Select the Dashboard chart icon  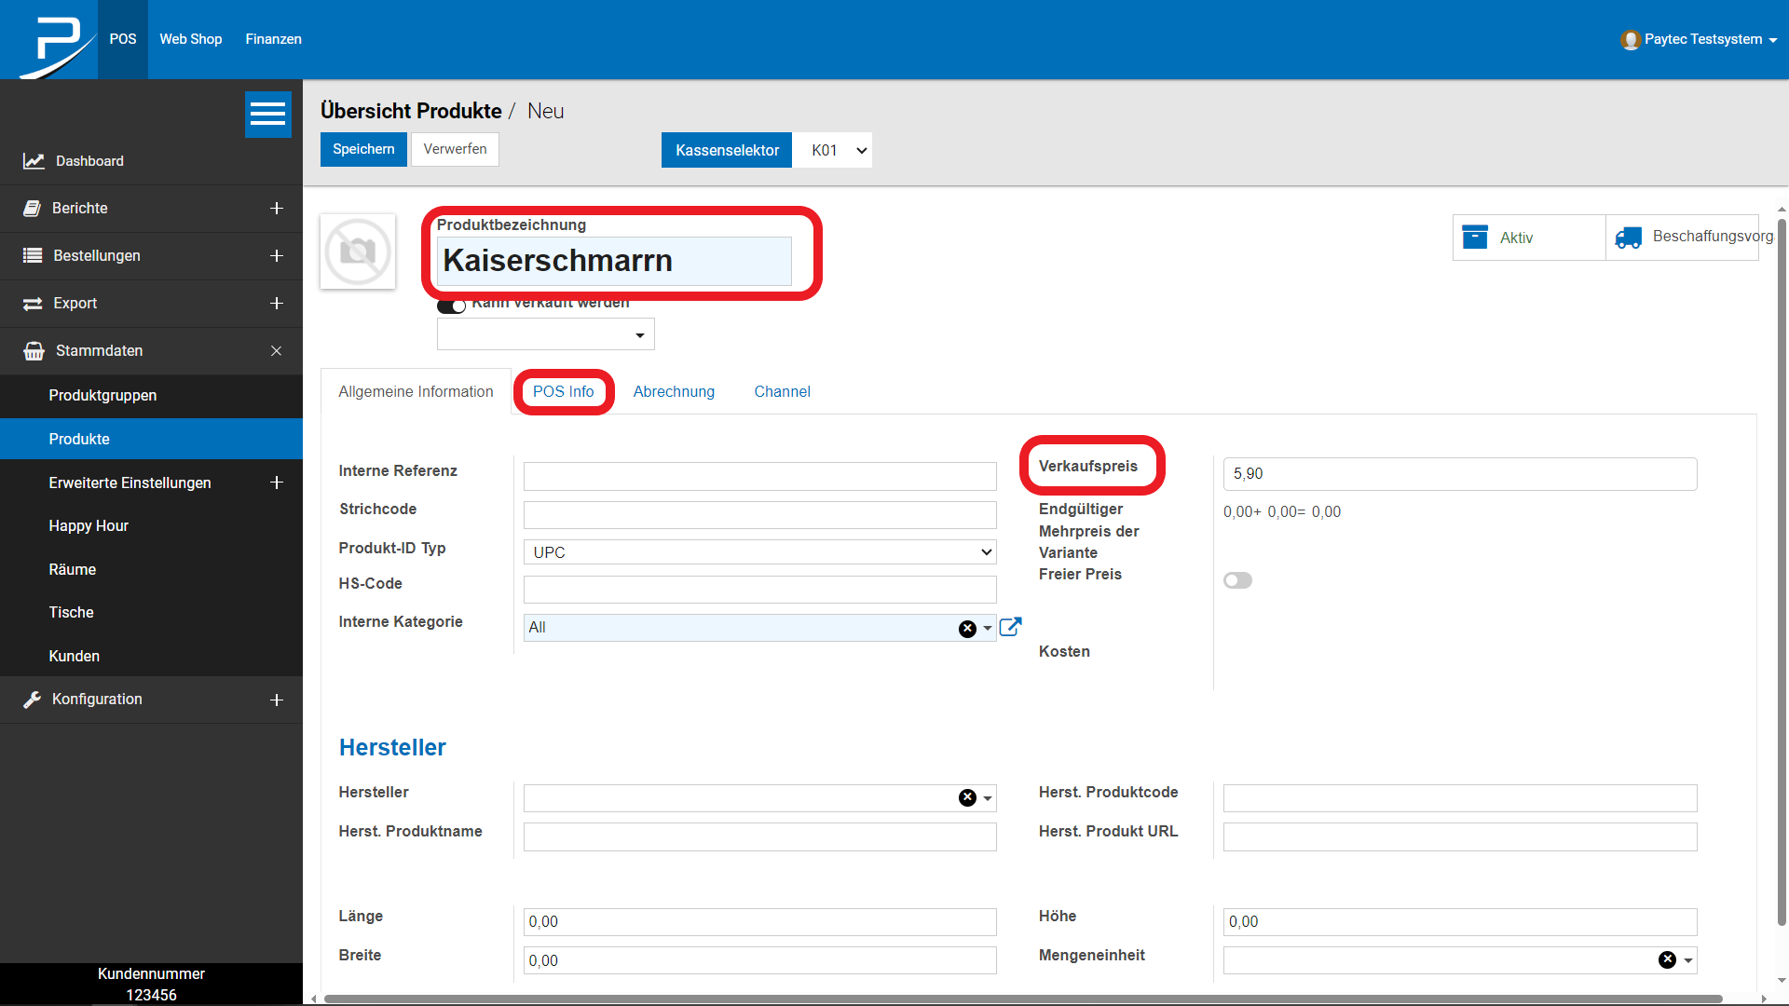(34, 160)
